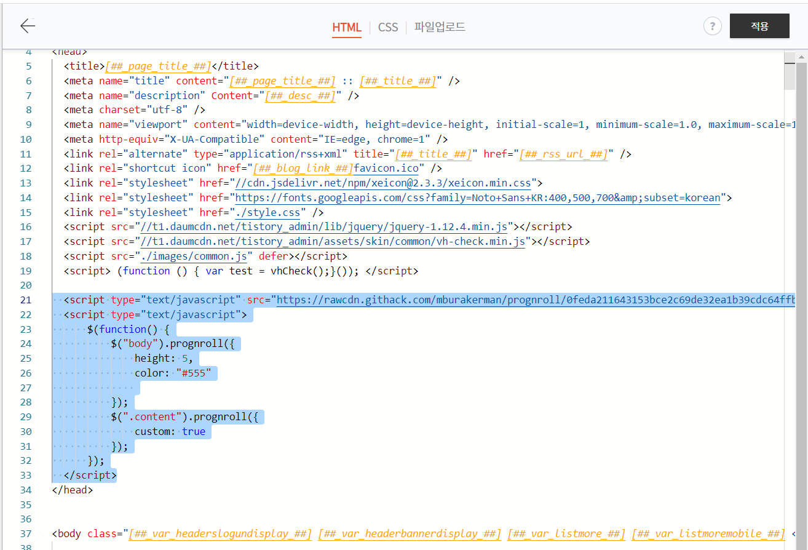Click line number 34 in the gutter
Viewport: 808px width, 550px height.
pyautogui.click(x=25, y=490)
